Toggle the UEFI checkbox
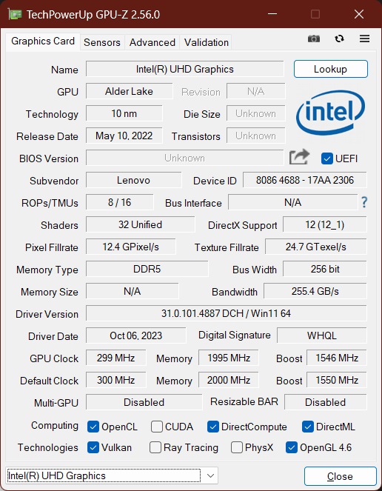Screen dimensions: 382x491 (327, 158)
